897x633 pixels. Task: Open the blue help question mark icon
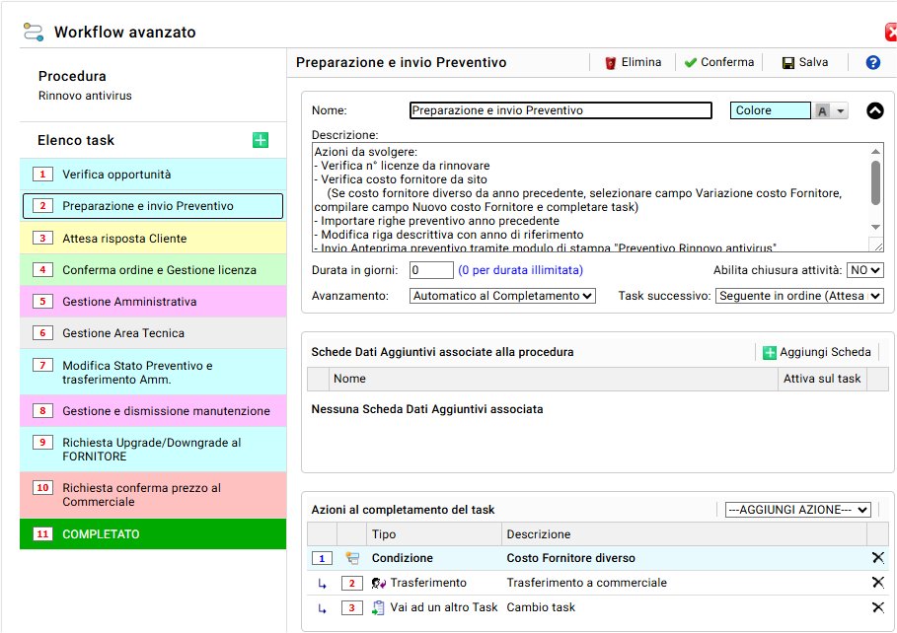[872, 62]
